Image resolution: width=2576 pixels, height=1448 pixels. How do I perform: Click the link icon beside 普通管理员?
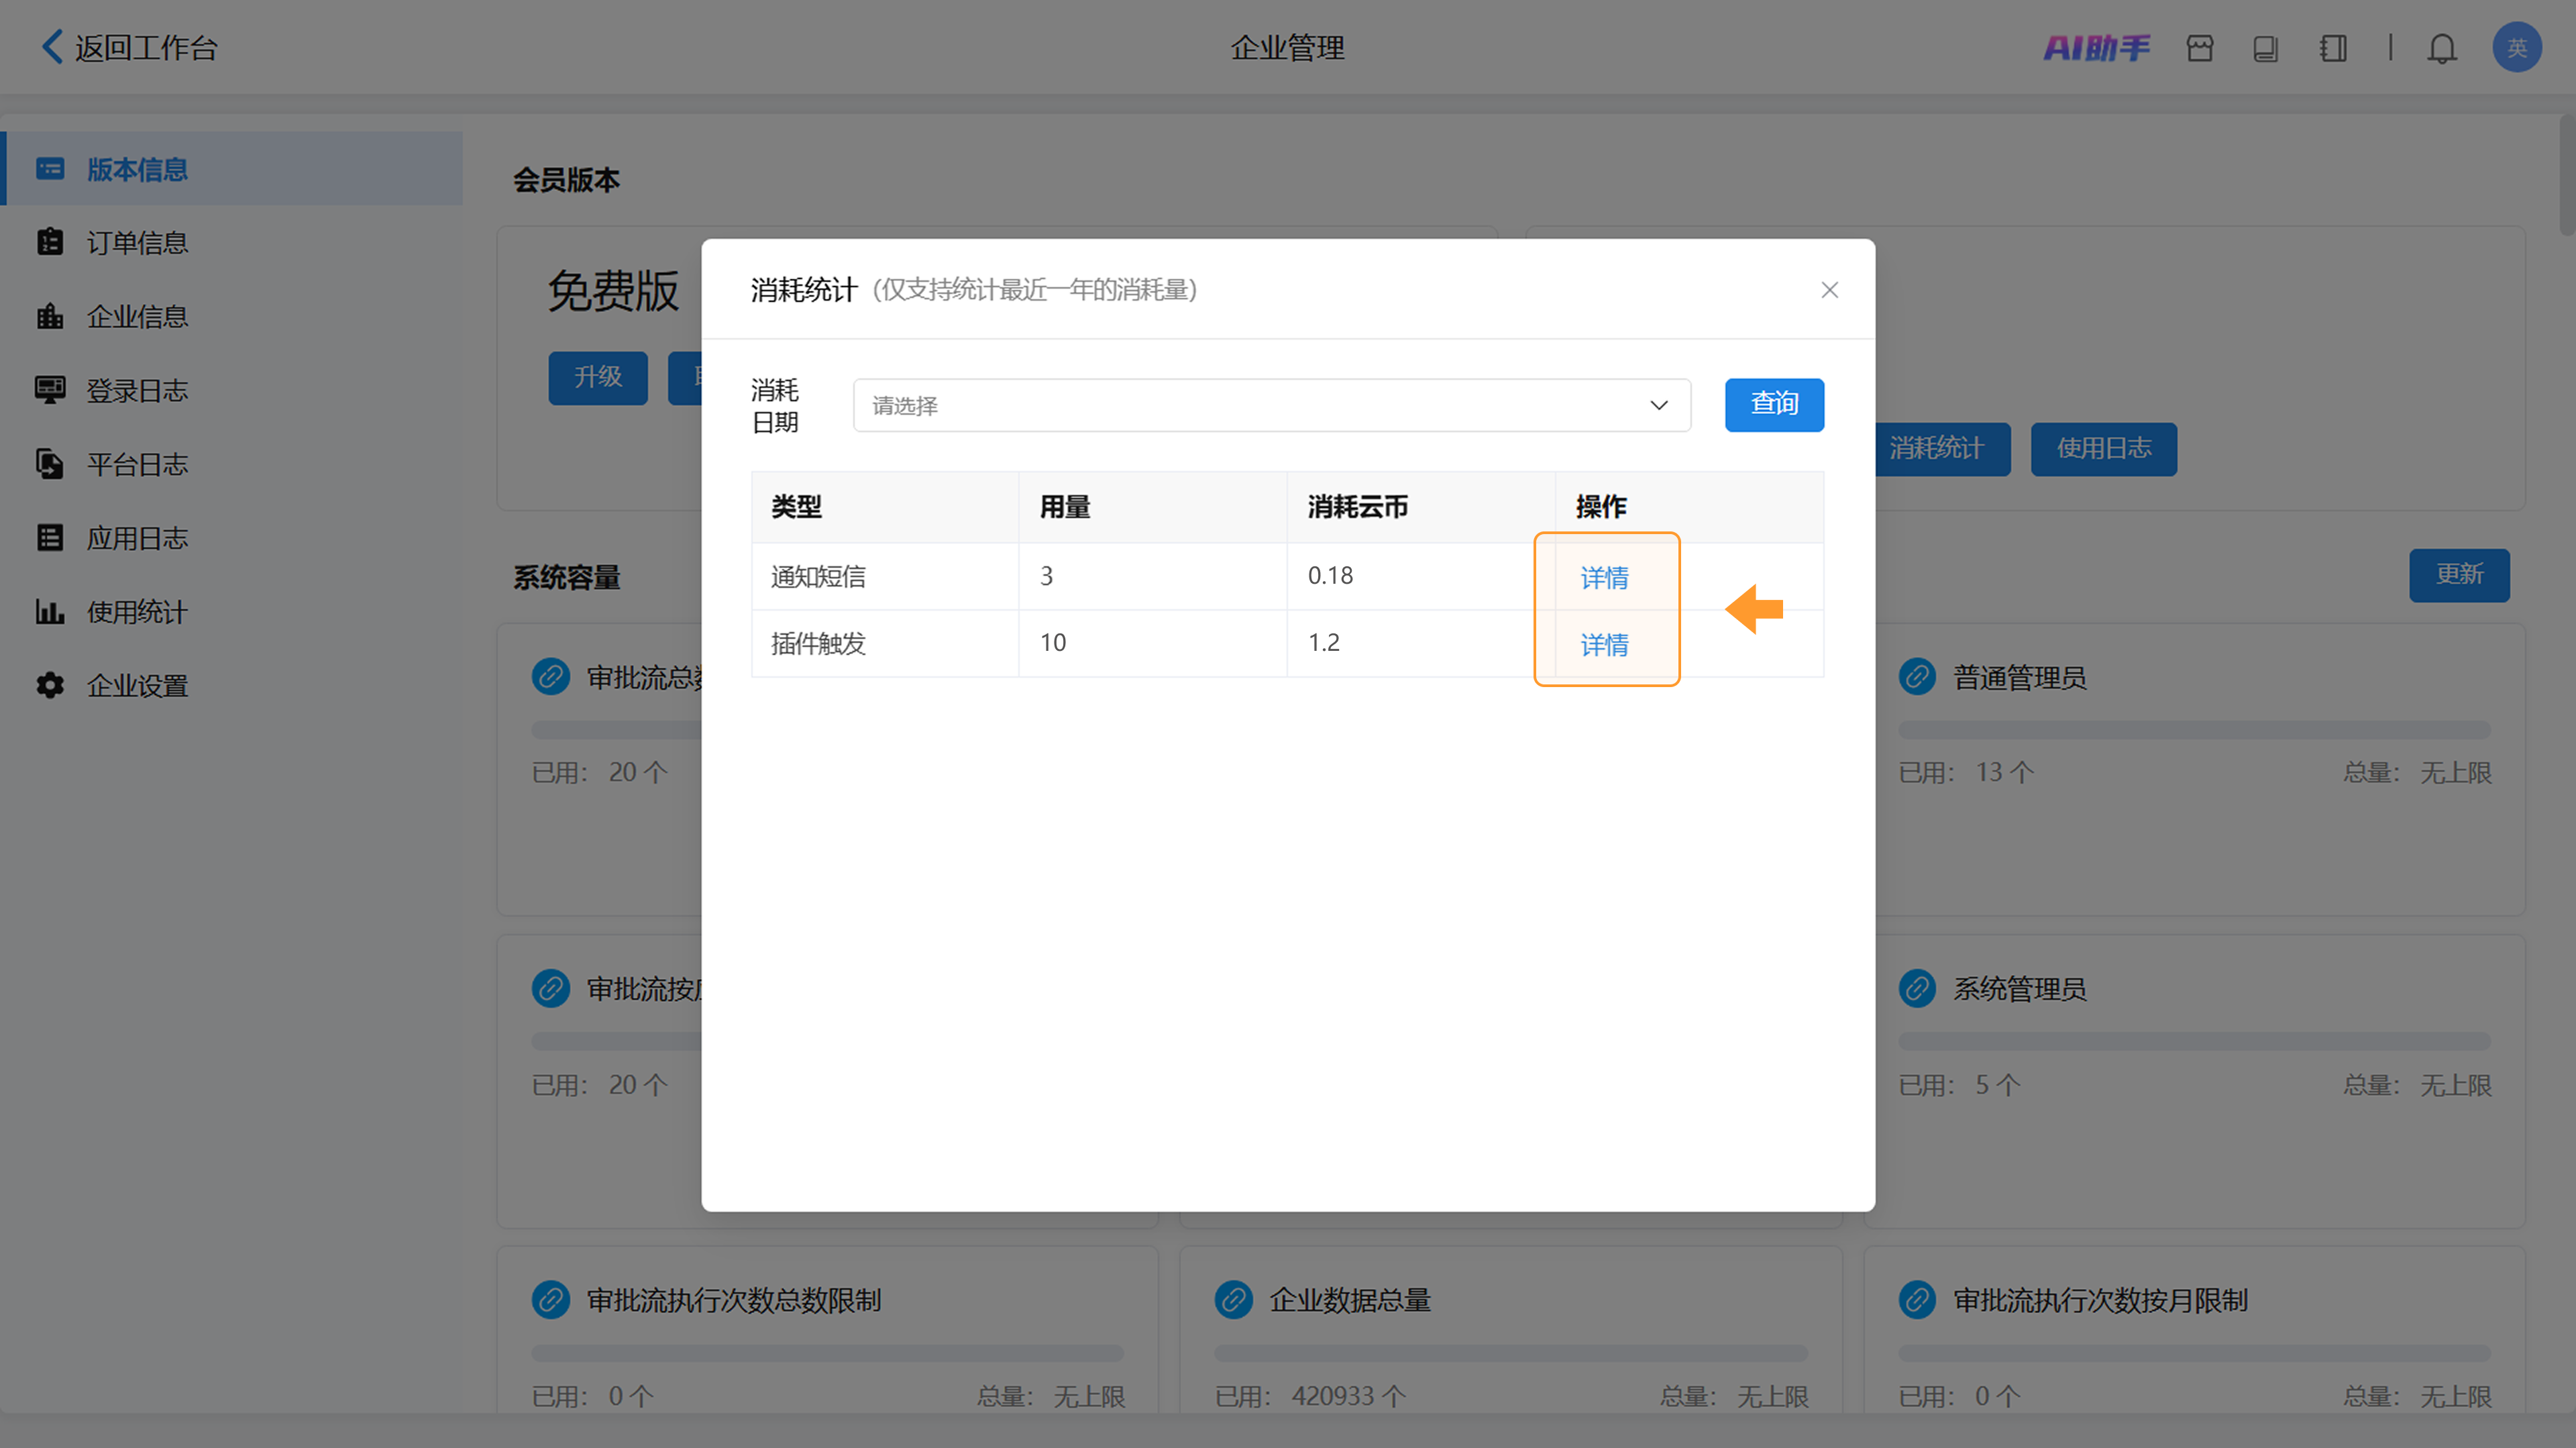[1917, 677]
